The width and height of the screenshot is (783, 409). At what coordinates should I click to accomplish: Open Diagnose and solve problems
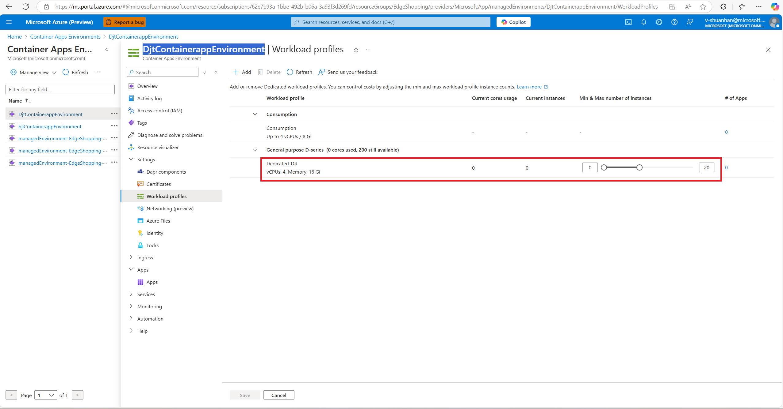tap(170, 135)
